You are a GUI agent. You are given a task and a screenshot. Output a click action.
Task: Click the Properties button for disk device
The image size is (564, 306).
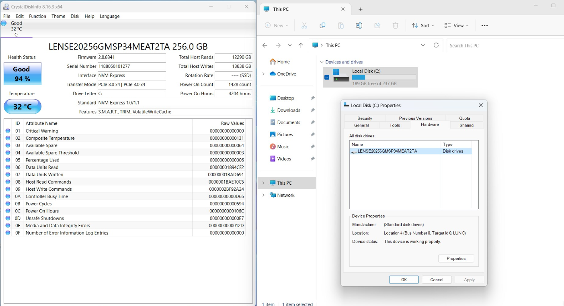coord(456,259)
